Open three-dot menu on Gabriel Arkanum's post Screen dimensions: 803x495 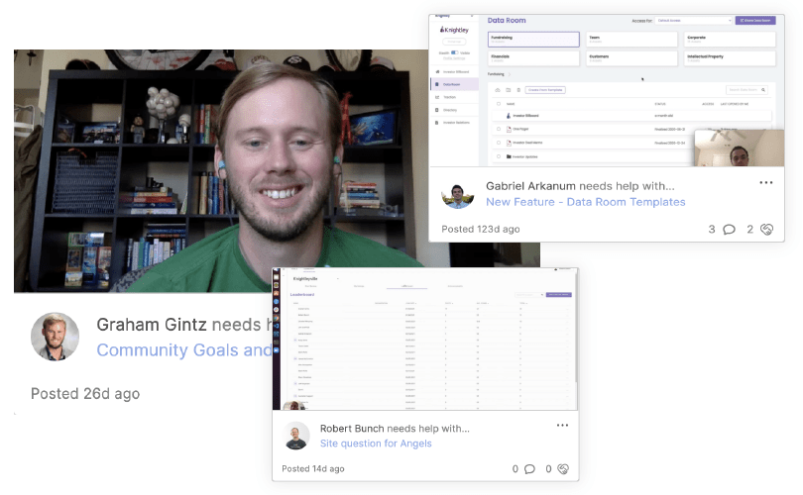tap(765, 183)
